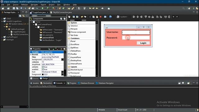Collapse the panel node in Components tree
The image size is (199, 112).
coord(36,27)
